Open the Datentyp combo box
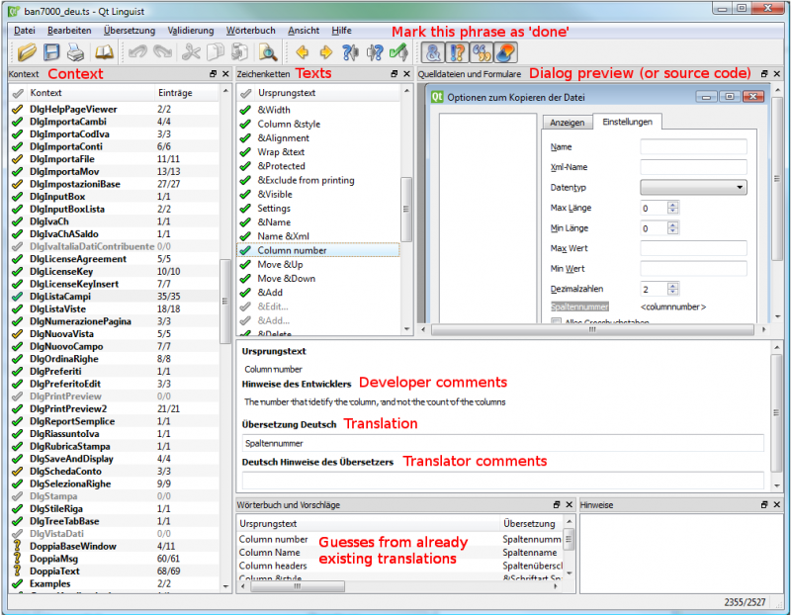 693,187
